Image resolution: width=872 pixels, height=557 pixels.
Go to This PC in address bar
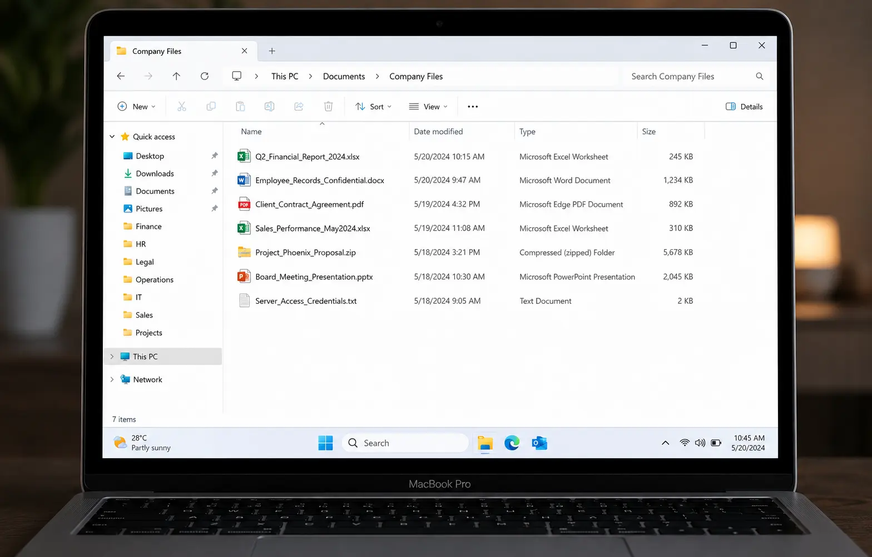tap(285, 76)
